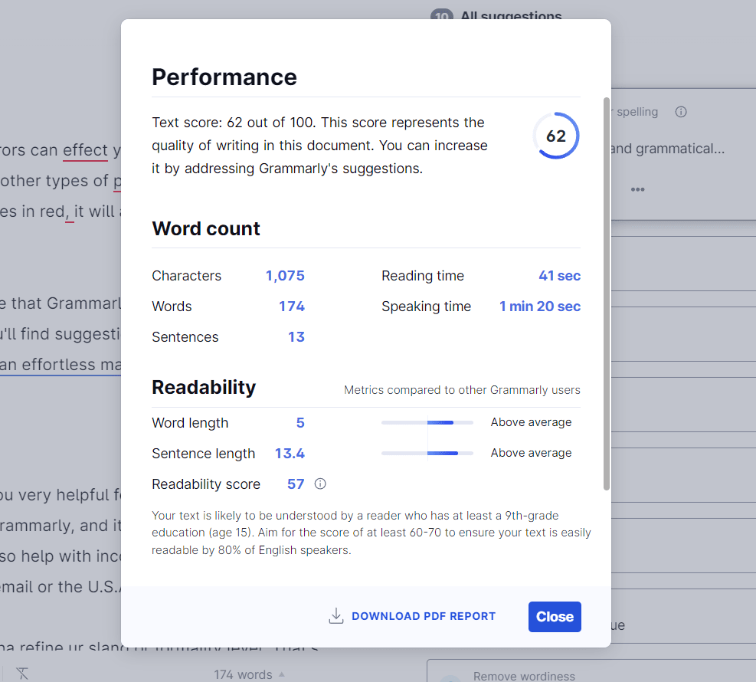The image size is (756, 682).
Task: Click the Sentence length comparison bar
Action: click(427, 453)
